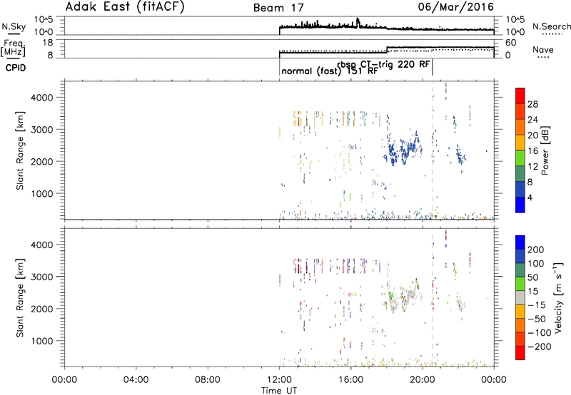The image size is (571, 395).
Task: Click the 'normal (fast) 151 RF' CPID text
Action: [330, 71]
